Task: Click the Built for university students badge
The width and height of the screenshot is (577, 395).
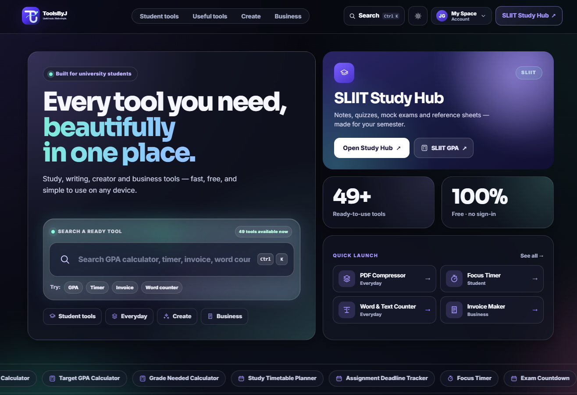Action: coord(90,74)
